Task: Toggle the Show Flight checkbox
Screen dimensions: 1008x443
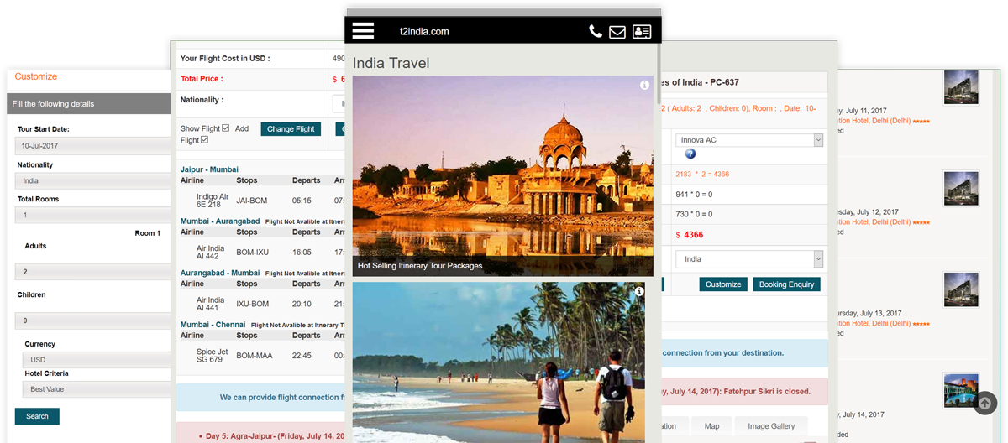Action: (225, 128)
